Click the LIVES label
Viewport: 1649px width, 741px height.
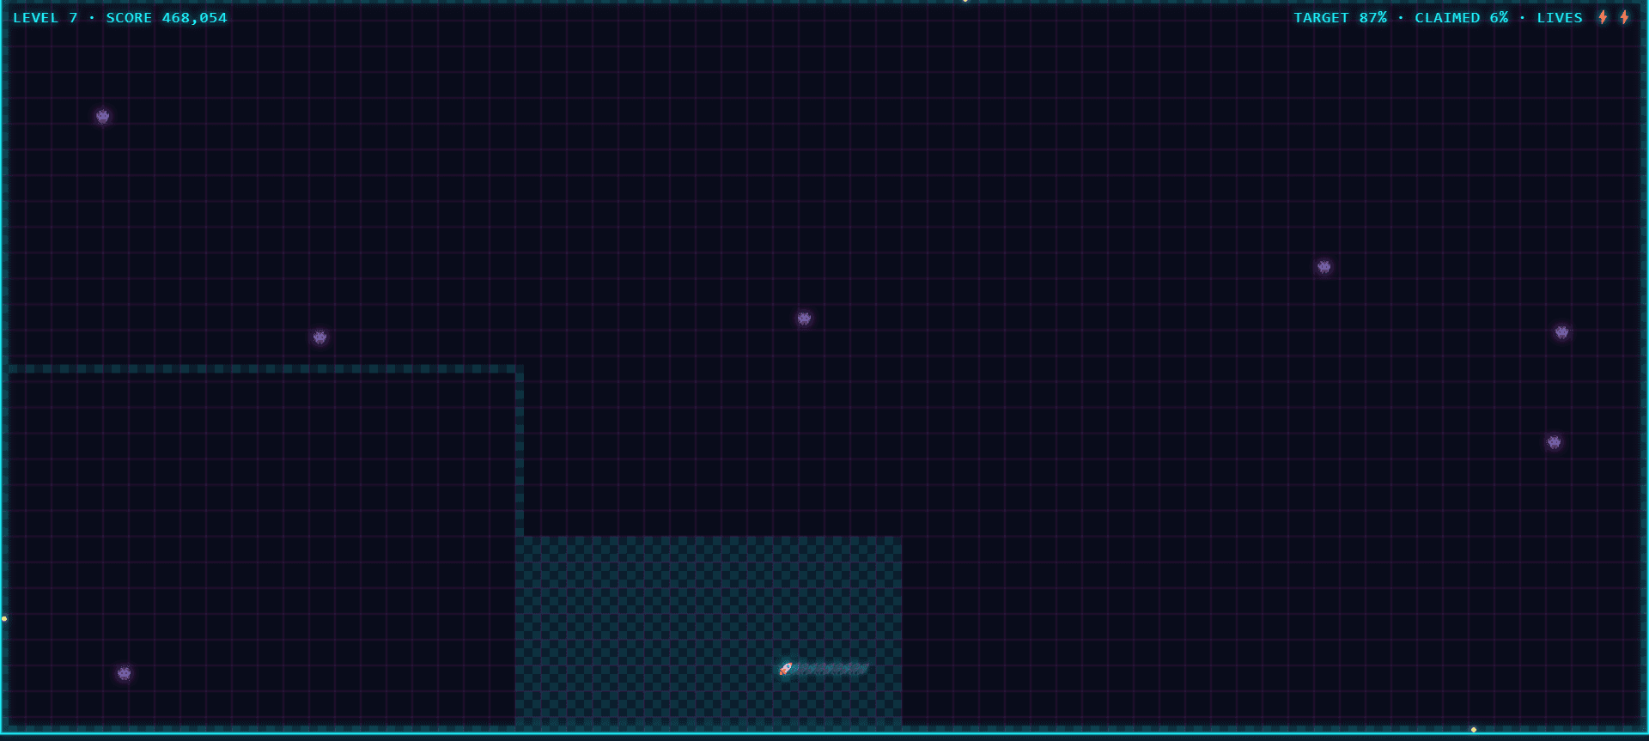1560,17
